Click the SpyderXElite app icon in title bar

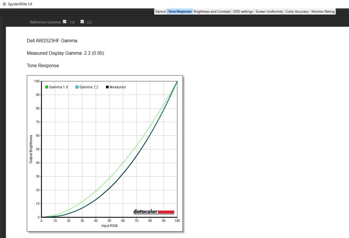pyautogui.click(x=4, y=4)
